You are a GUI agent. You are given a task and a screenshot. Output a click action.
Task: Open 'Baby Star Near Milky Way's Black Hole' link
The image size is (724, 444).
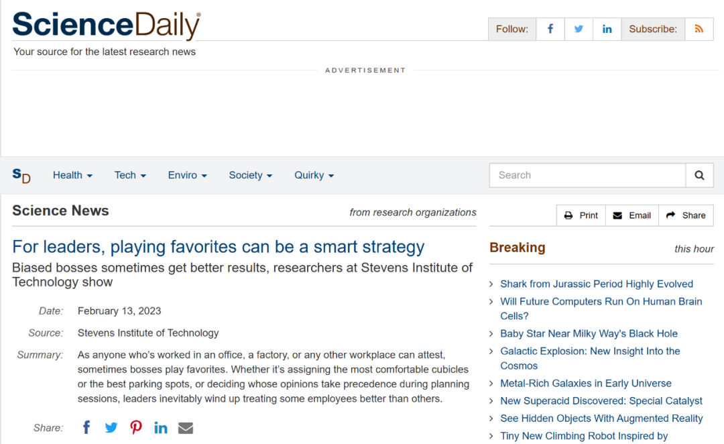(589, 333)
